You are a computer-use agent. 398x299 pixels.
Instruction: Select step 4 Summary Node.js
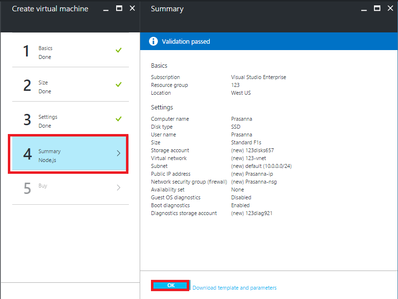pyautogui.click(x=69, y=153)
